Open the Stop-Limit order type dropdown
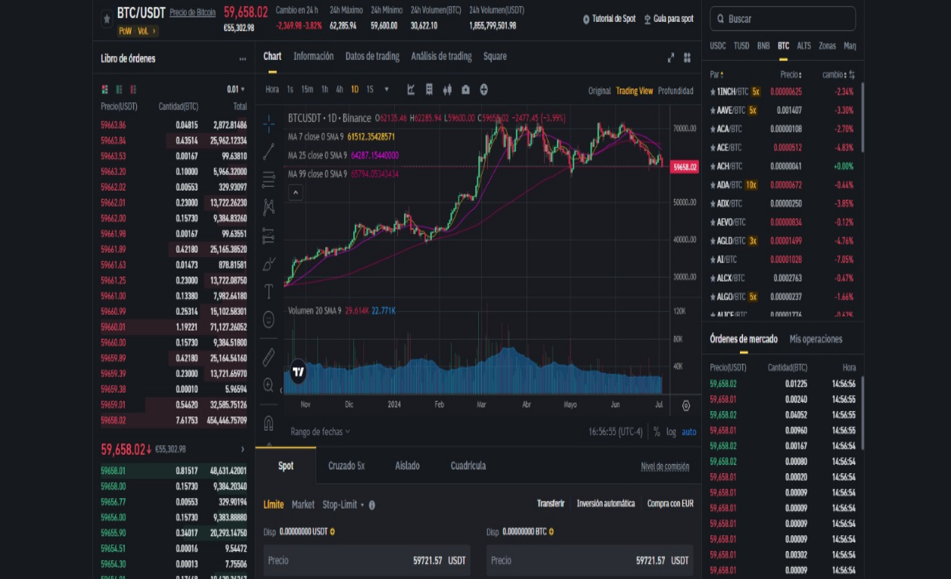This screenshot has width=951, height=579. click(x=343, y=504)
